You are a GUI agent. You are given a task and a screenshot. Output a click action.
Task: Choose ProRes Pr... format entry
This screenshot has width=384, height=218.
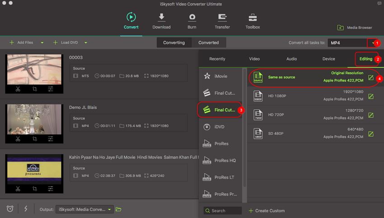(220, 194)
